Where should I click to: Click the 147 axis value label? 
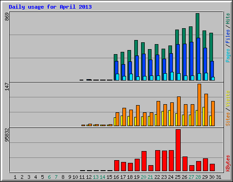7,86
